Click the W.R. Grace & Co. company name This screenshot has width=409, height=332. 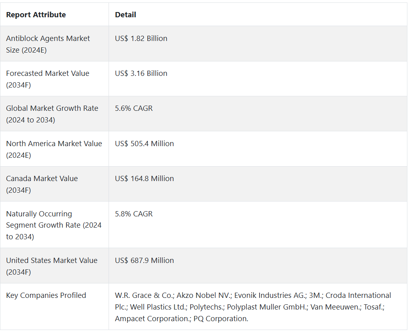tap(144, 295)
